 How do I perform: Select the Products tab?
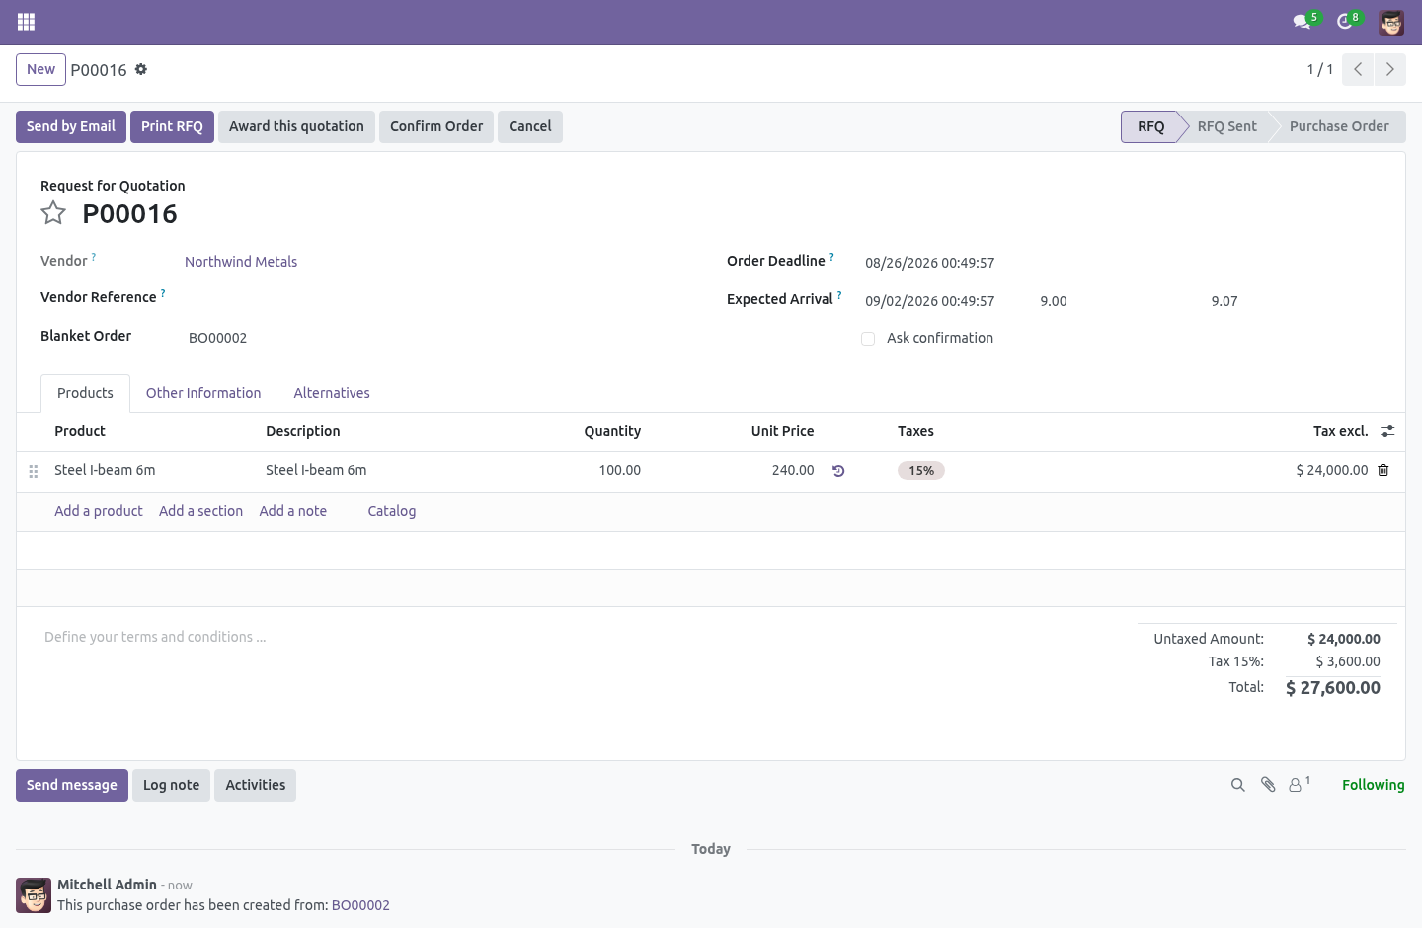[85, 393]
